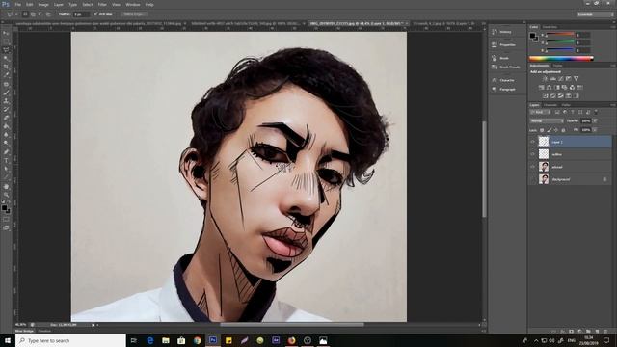Select 'New selection' mode in options bar
This screenshot has height=347, width=617.
pos(25,14)
